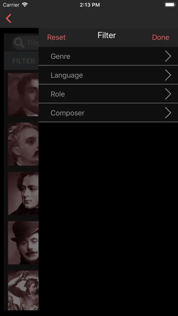Select the Role filter row
The width and height of the screenshot is (178, 316).
pos(108,94)
